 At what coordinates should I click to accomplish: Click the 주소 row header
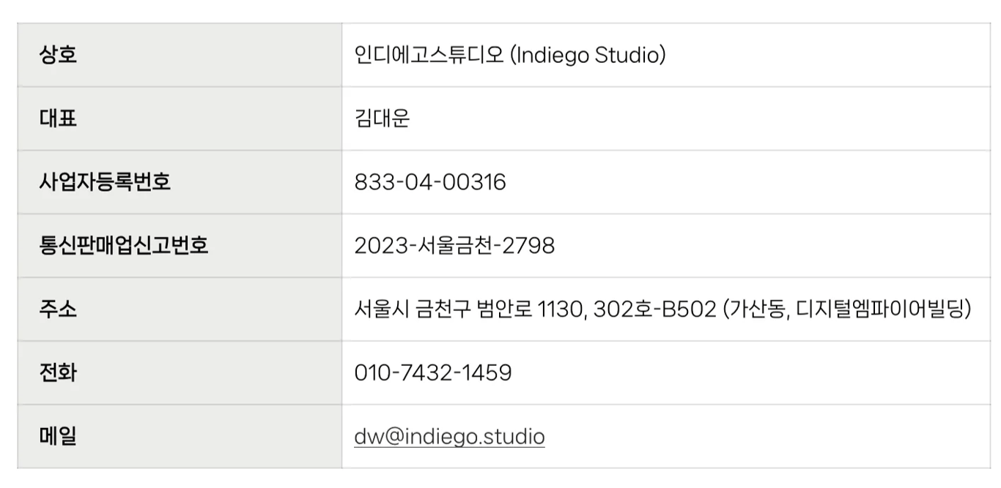(180, 309)
